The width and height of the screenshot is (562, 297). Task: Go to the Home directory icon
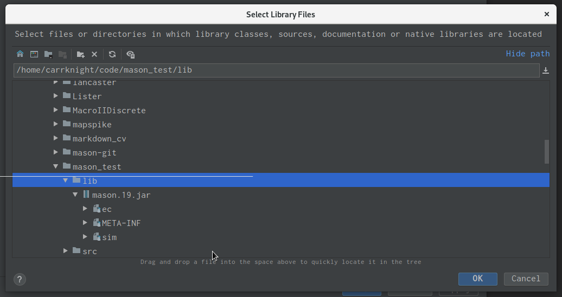coord(20,54)
